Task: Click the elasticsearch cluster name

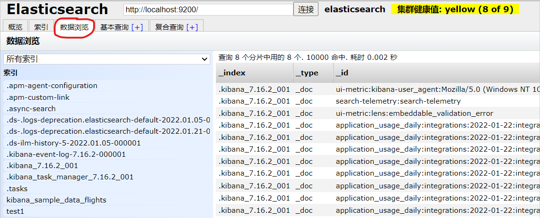Action: point(355,9)
